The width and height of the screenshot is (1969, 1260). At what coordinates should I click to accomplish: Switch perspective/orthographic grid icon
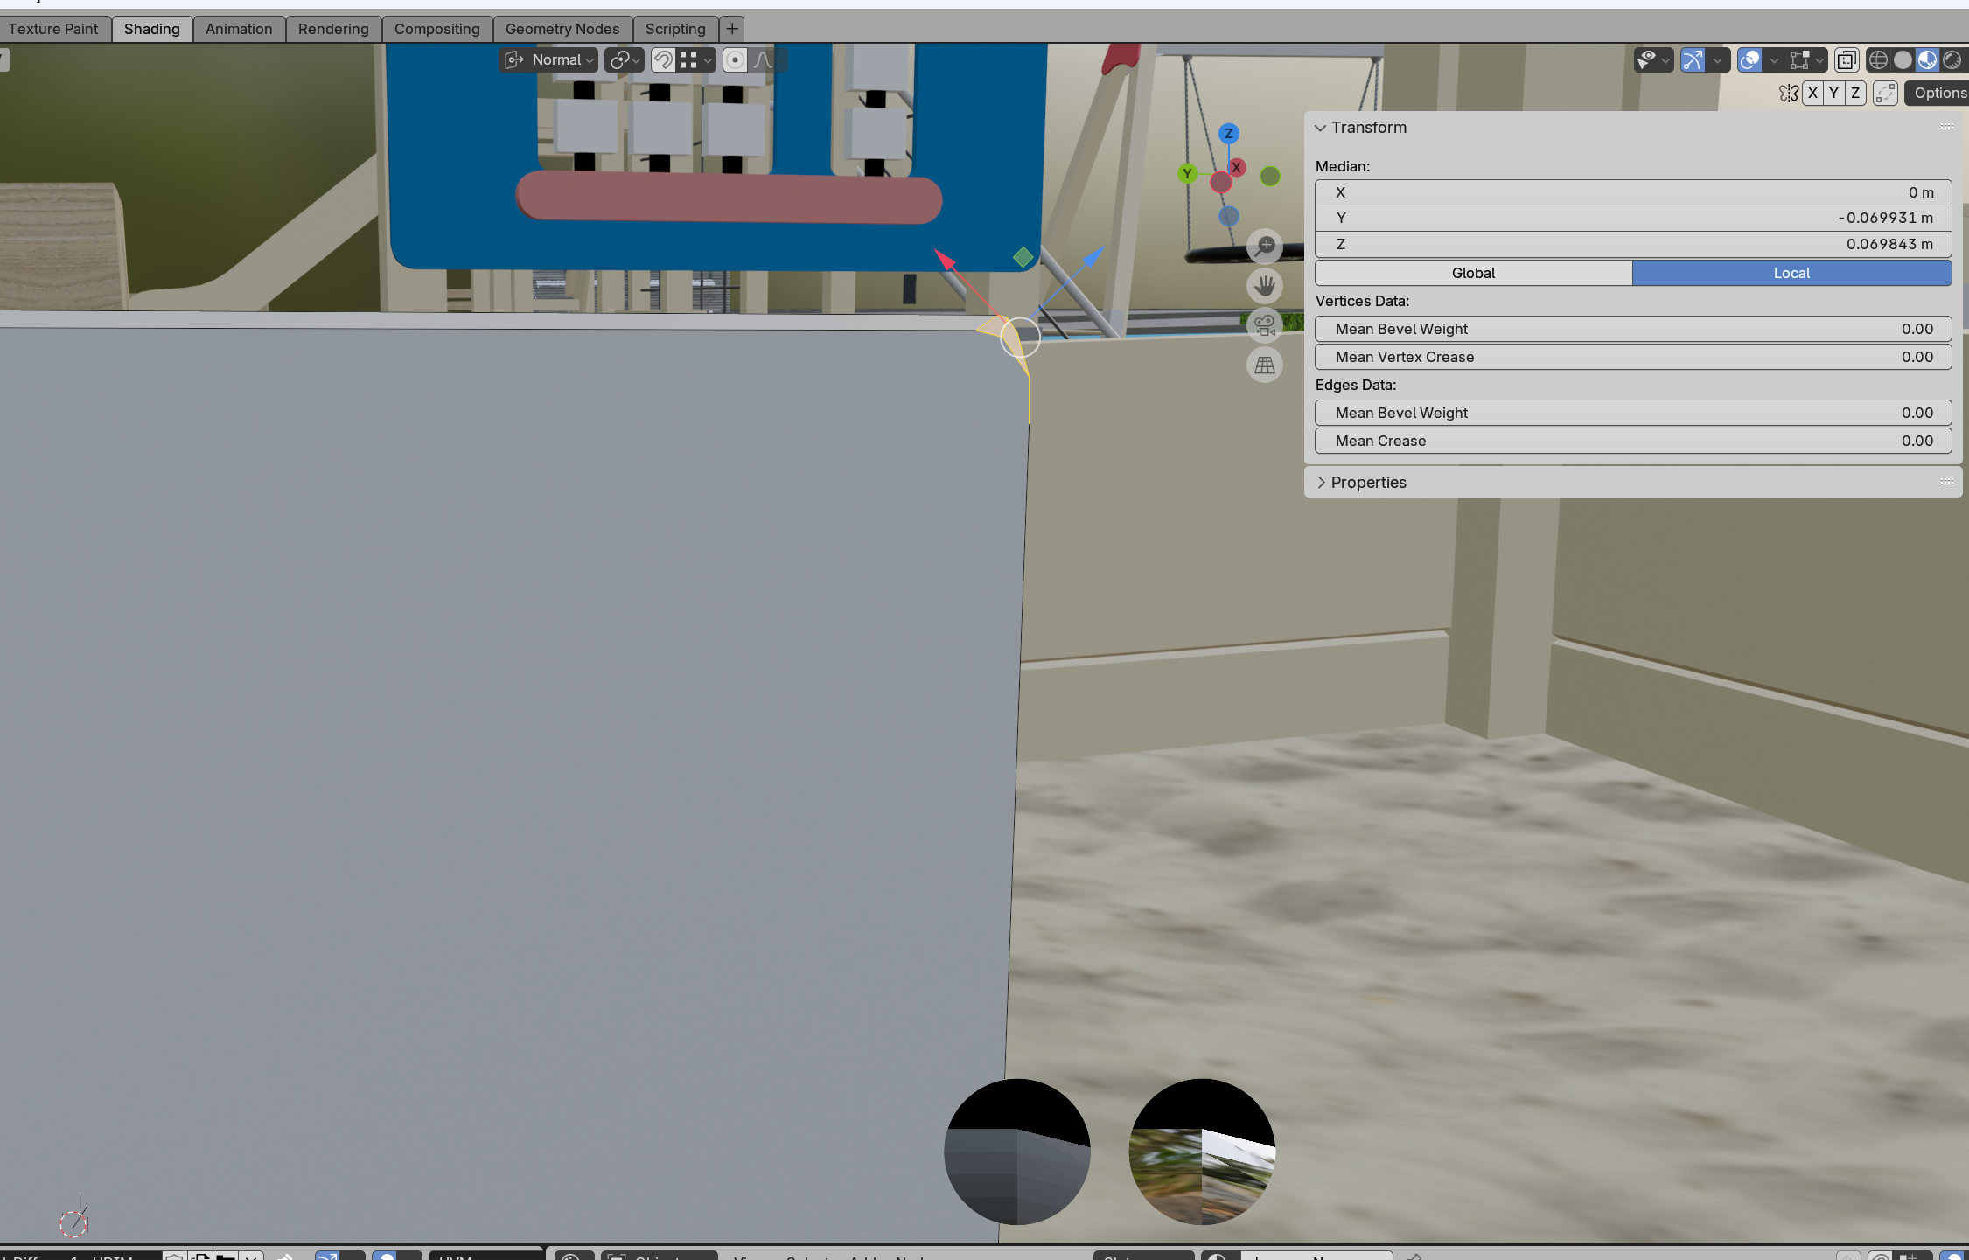click(x=1265, y=365)
